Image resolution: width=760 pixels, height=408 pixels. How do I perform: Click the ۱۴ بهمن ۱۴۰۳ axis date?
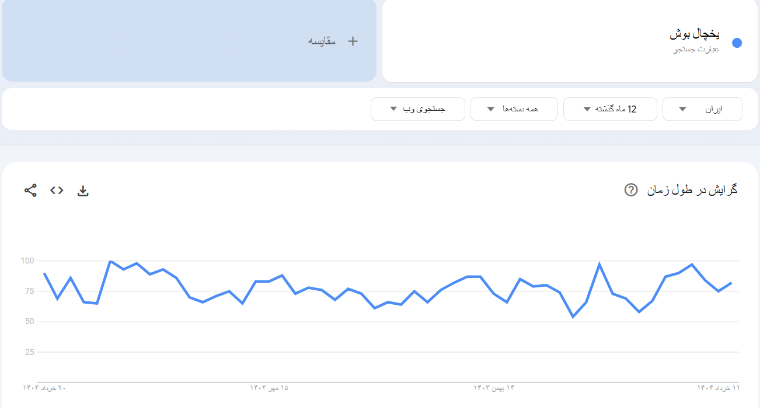tap(494, 388)
